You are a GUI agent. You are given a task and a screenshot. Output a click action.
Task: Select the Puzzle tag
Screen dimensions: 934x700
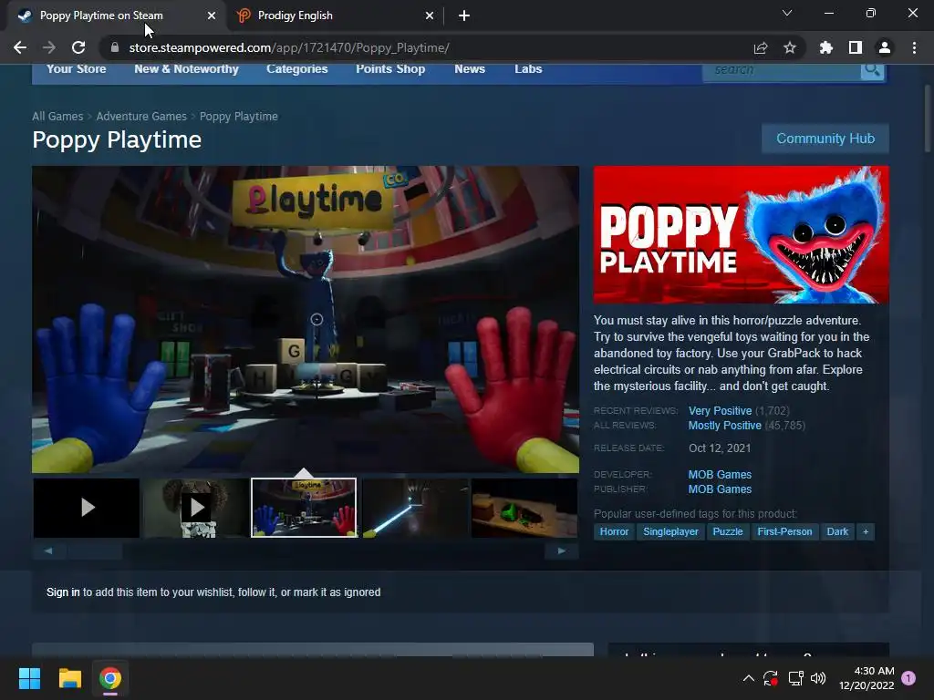(727, 531)
